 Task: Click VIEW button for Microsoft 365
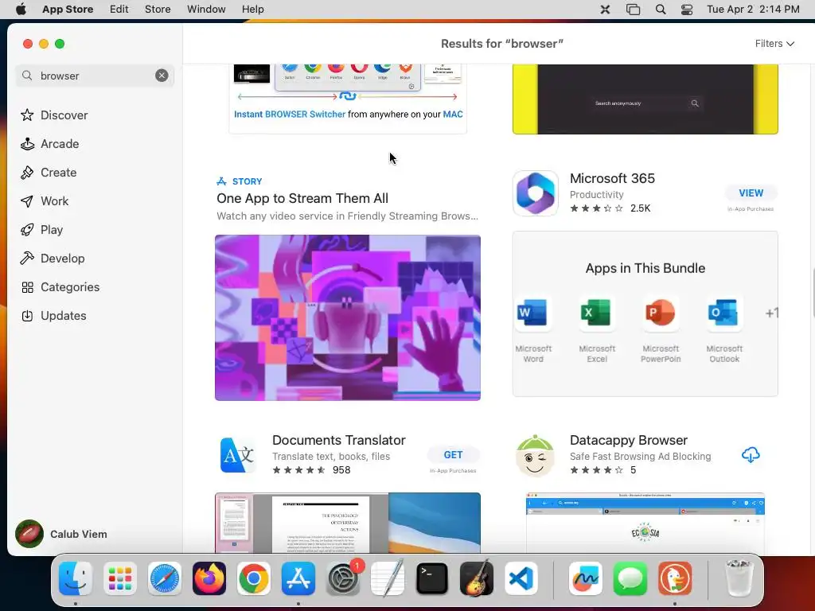tap(751, 193)
